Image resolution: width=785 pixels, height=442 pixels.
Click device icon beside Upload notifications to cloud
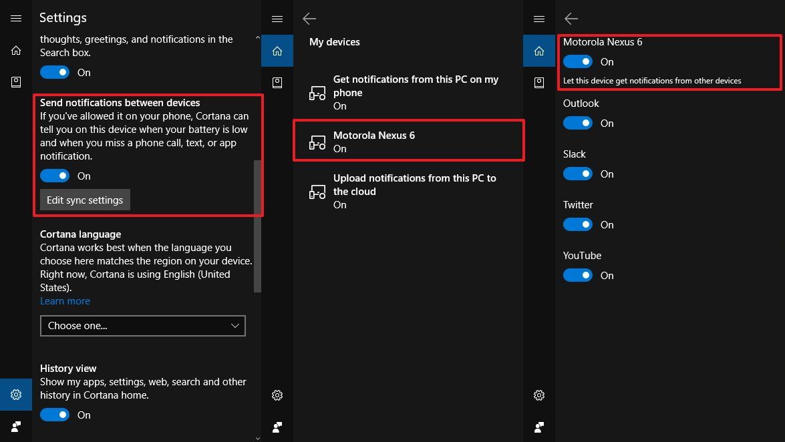pyautogui.click(x=317, y=192)
